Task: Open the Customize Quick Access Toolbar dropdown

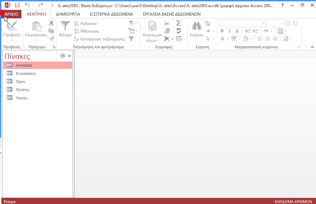Action: [52, 5]
